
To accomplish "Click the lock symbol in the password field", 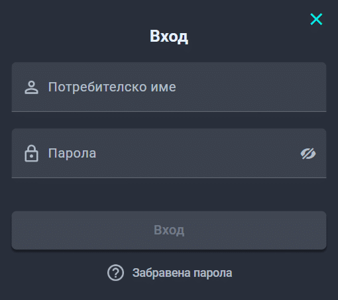I will pos(31,153).
